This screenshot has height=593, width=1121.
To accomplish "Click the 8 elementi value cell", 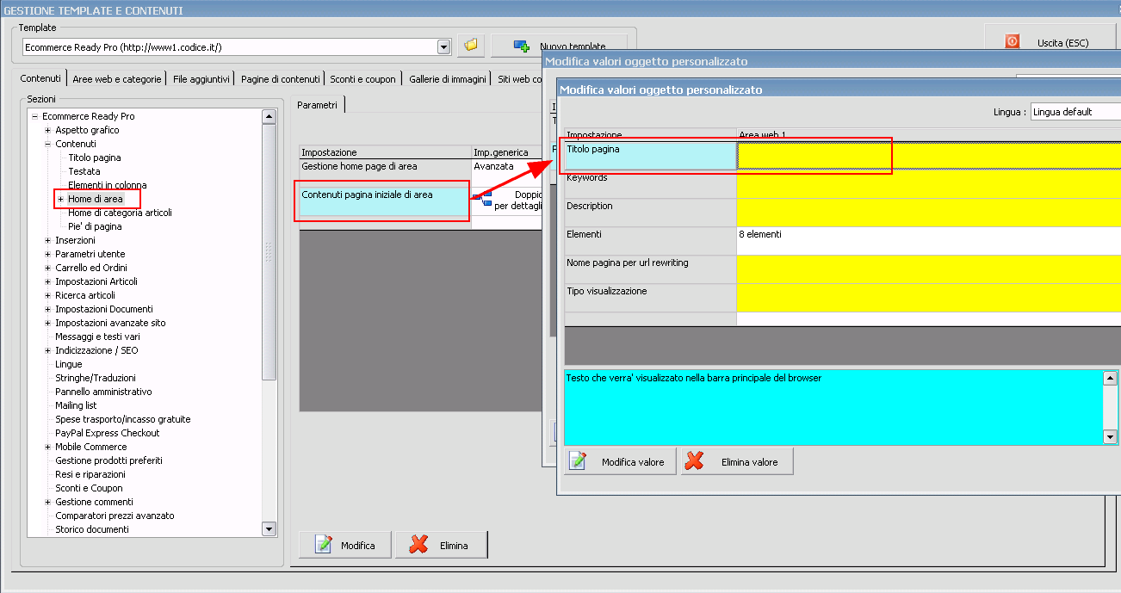I will 929,241.
